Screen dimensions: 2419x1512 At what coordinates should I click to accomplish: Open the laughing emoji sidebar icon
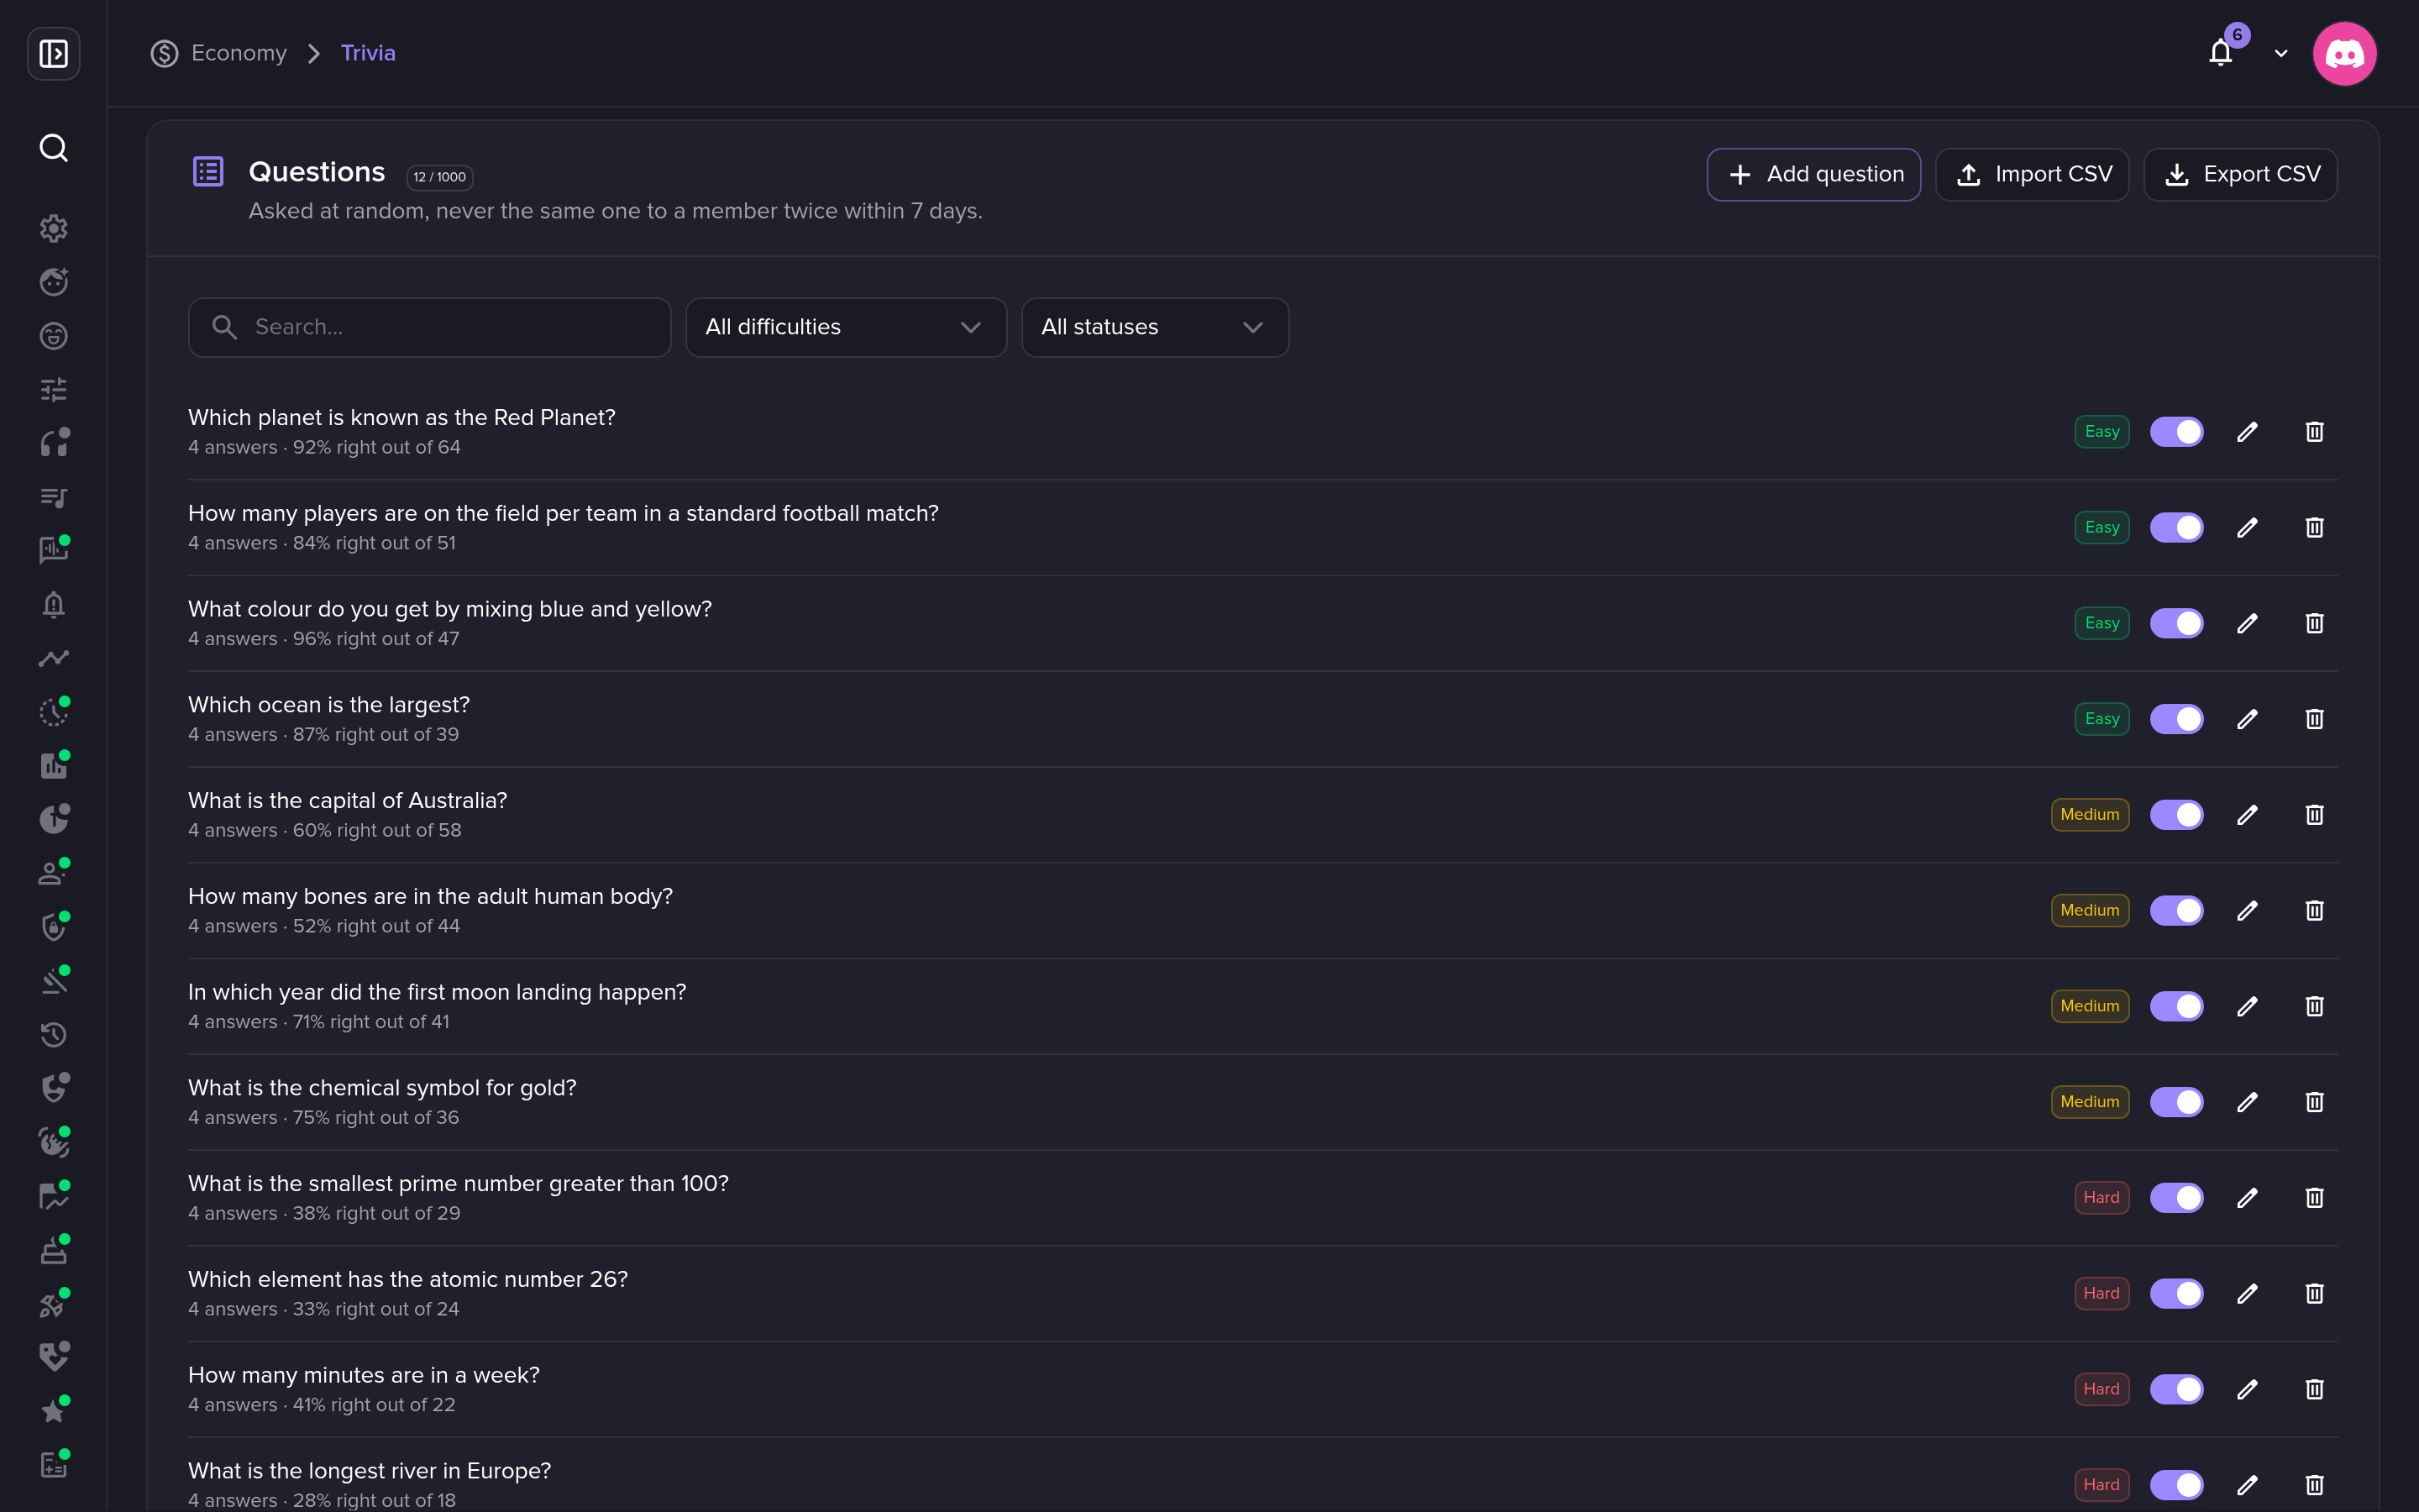point(53,336)
